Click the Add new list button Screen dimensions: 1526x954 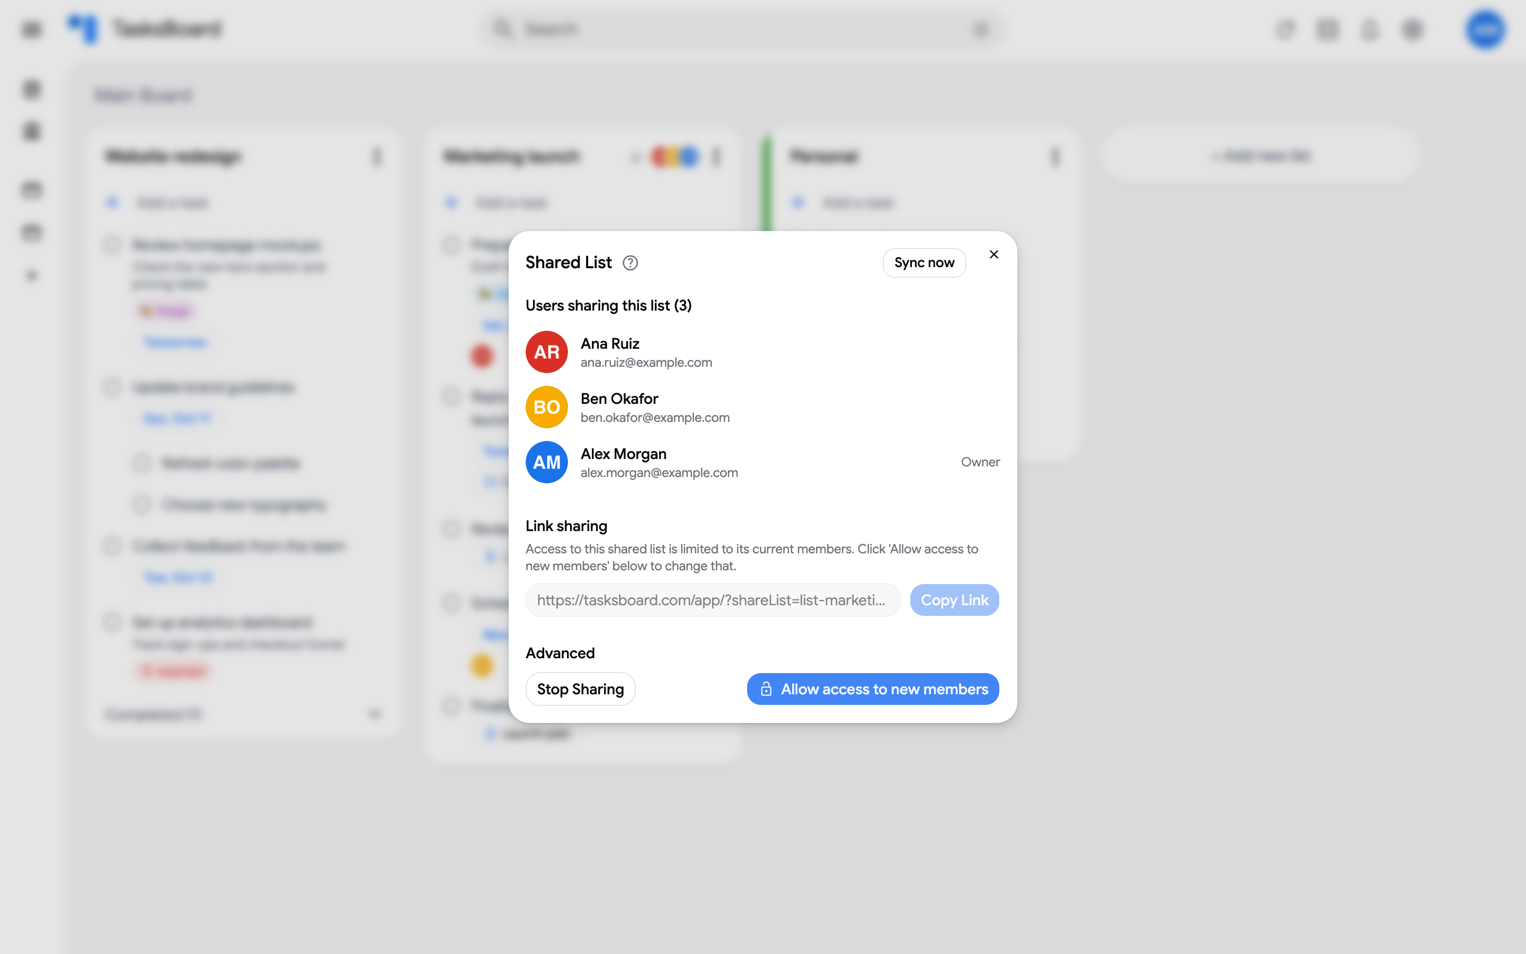point(1261,156)
